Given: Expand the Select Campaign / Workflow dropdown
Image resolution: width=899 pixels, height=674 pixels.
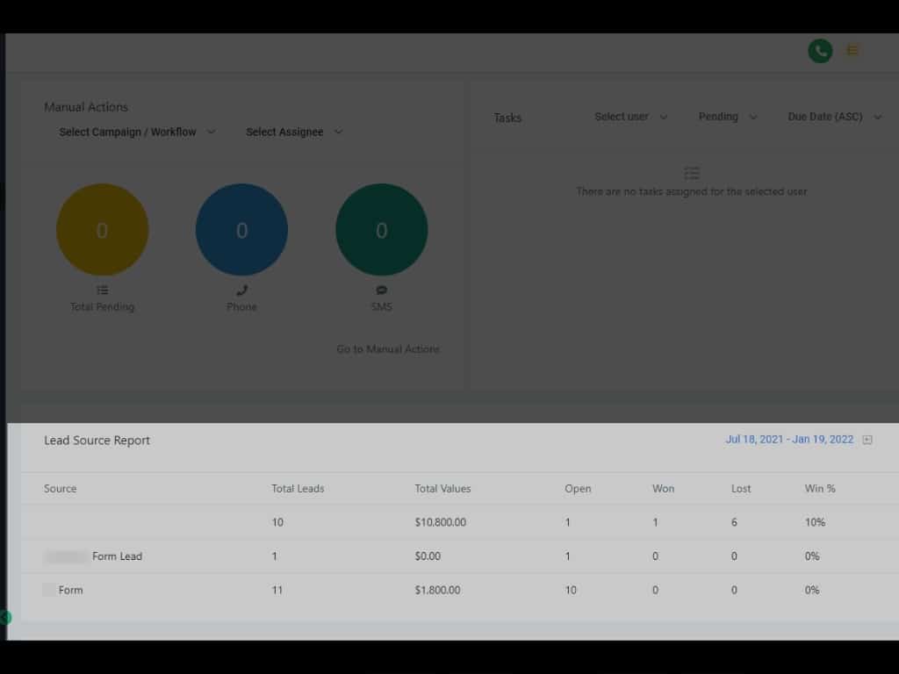Looking at the screenshot, I should click(137, 132).
